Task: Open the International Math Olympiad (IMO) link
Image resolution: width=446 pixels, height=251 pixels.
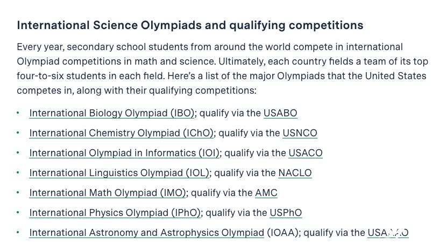Action: coord(108,193)
